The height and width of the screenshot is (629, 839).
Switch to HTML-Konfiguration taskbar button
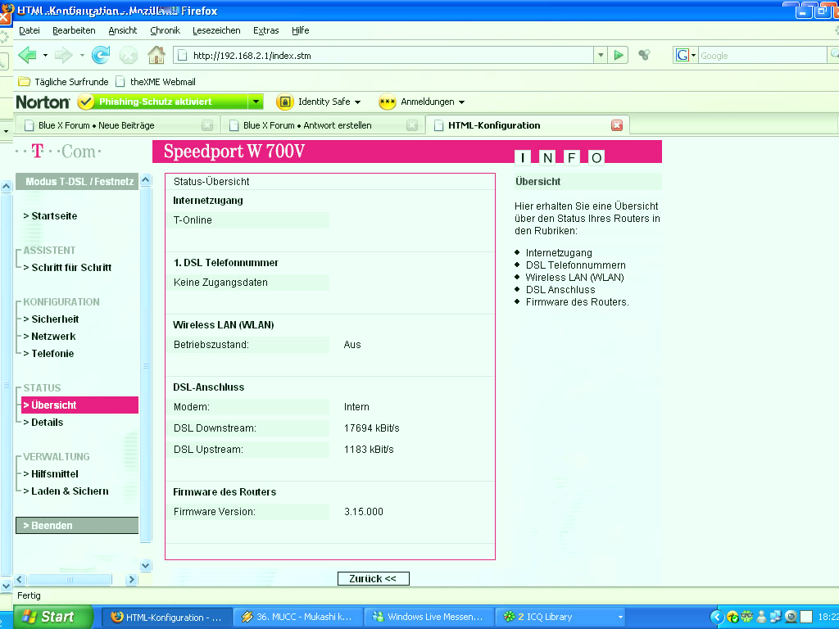[x=167, y=618]
